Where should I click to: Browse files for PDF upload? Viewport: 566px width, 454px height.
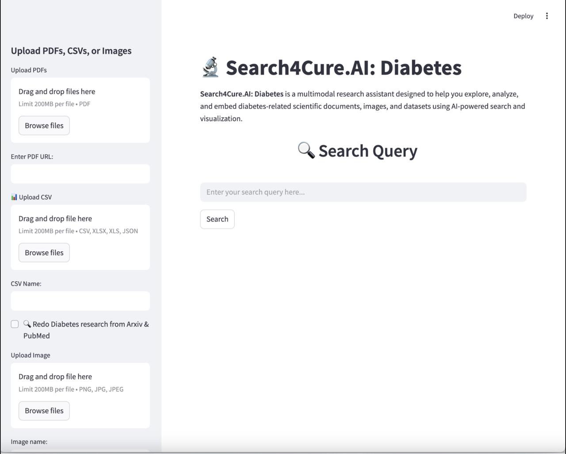point(44,126)
